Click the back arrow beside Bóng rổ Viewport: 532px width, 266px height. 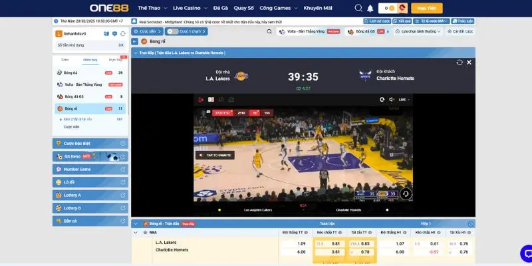tap(135, 41)
